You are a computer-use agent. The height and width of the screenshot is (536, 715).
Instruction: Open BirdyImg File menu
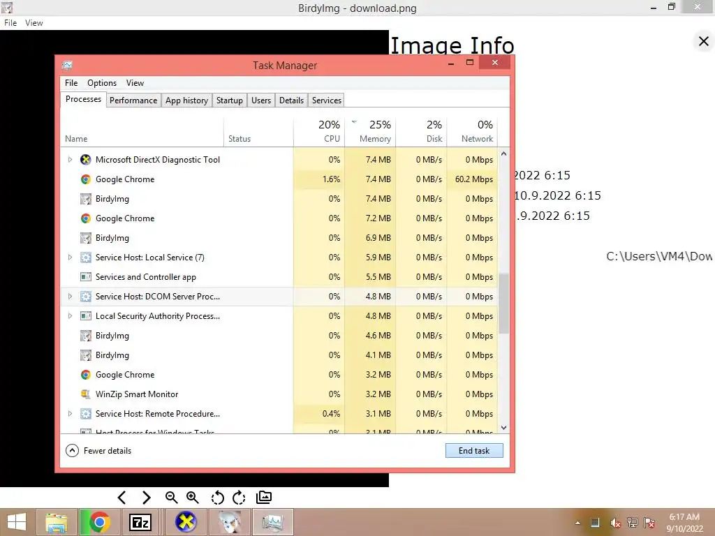click(10, 23)
